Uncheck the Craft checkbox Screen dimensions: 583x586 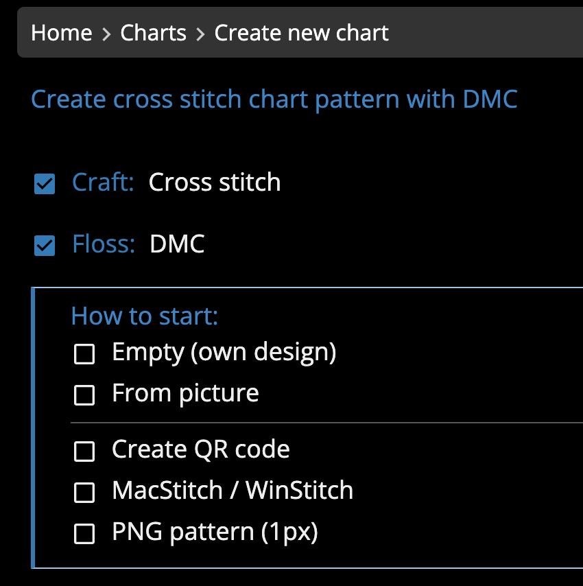pyautogui.click(x=45, y=184)
